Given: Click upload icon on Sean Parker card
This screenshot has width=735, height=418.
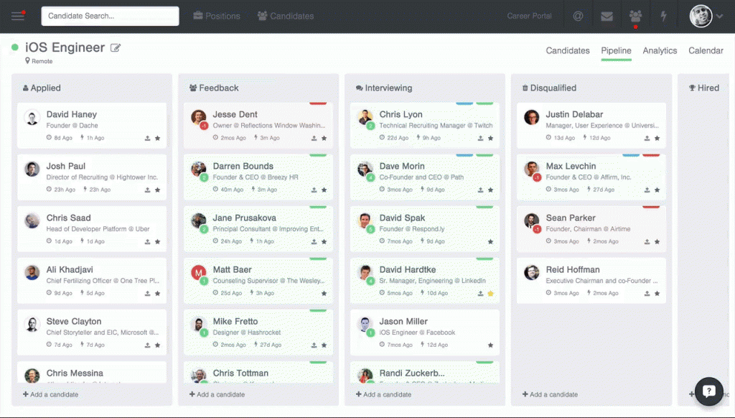Looking at the screenshot, I should (x=647, y=241).
